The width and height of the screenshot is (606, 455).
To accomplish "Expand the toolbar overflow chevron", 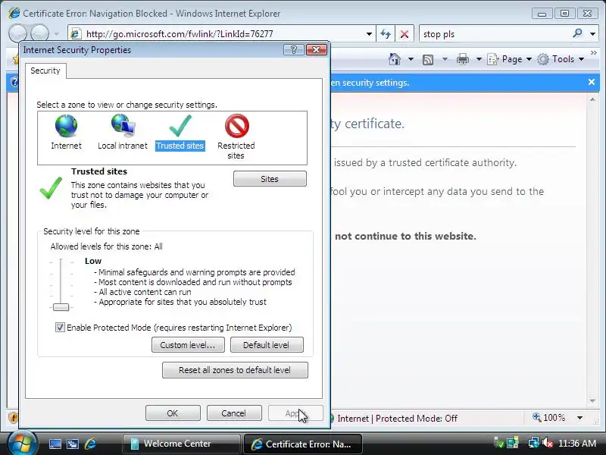I will click(x=594, y=52).
